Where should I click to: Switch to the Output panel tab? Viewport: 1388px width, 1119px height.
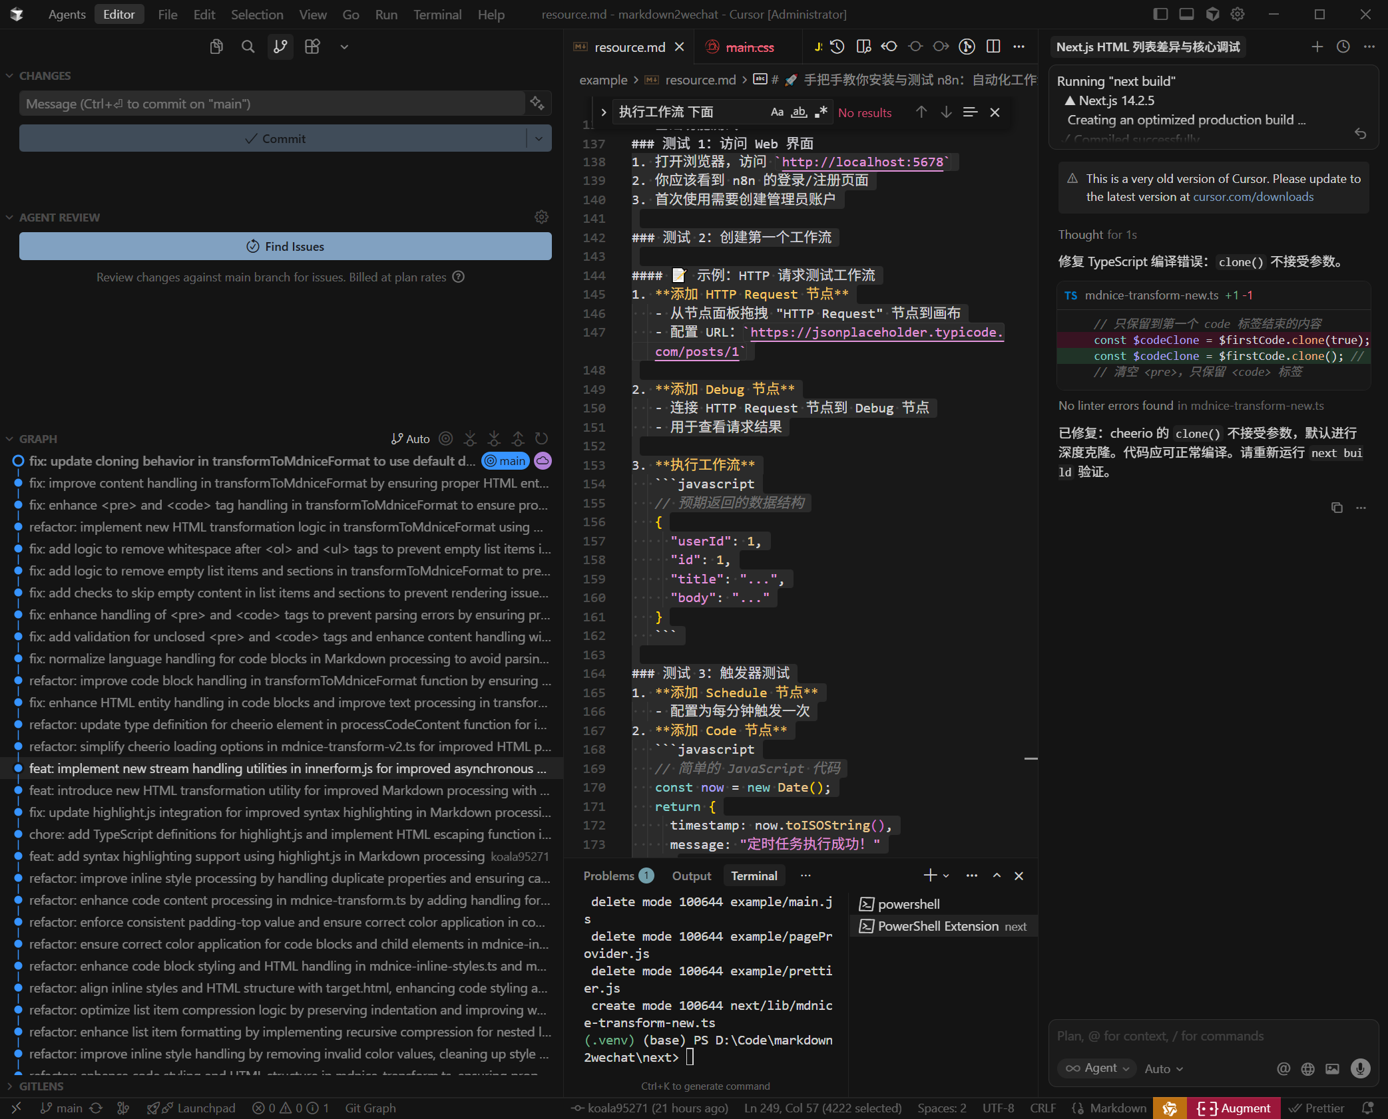pyautogui.click(x=691, y=876)
